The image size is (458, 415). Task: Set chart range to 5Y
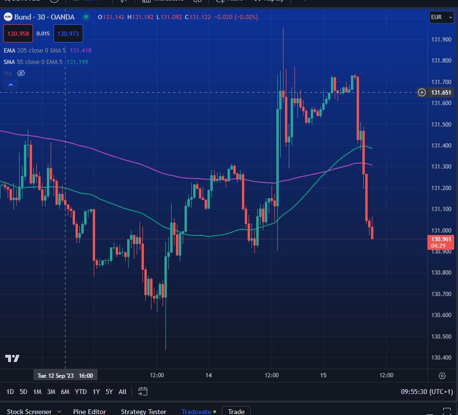tap(109, 392)
